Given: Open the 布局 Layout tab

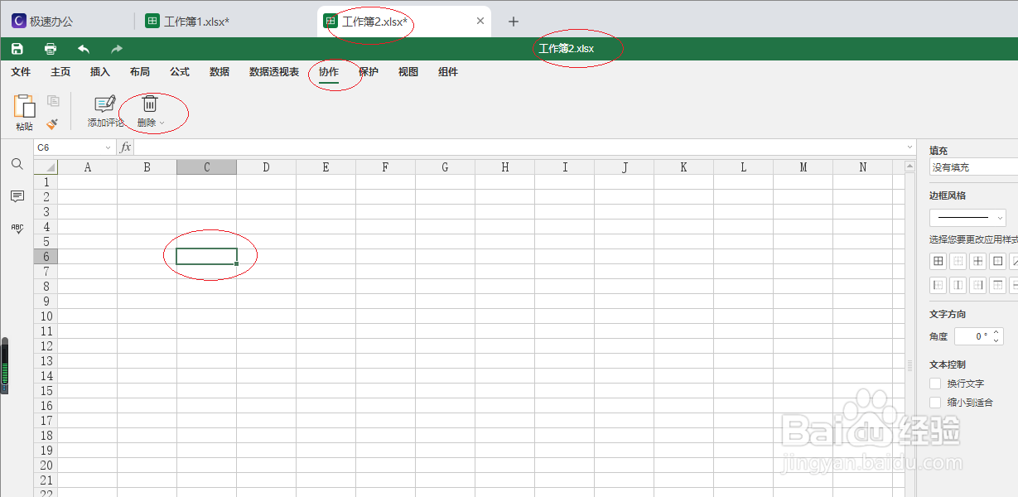Looking at the screenshot, I should click(x=140, y=72).
